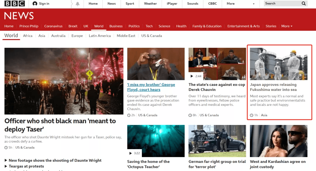Select the Science news section
316x171 pixels.
tap(164, 26)
